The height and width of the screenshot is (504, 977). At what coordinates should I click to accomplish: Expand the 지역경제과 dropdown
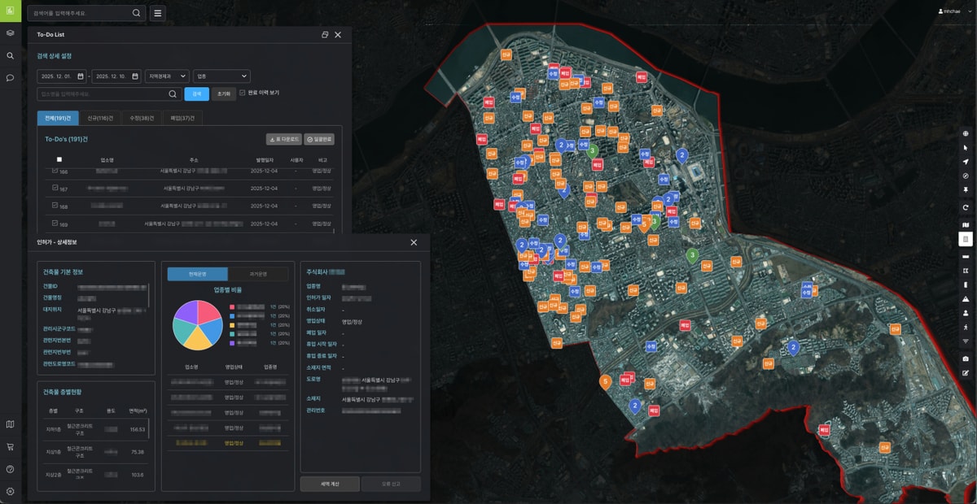pyautogui.click(x=167, y=76)
